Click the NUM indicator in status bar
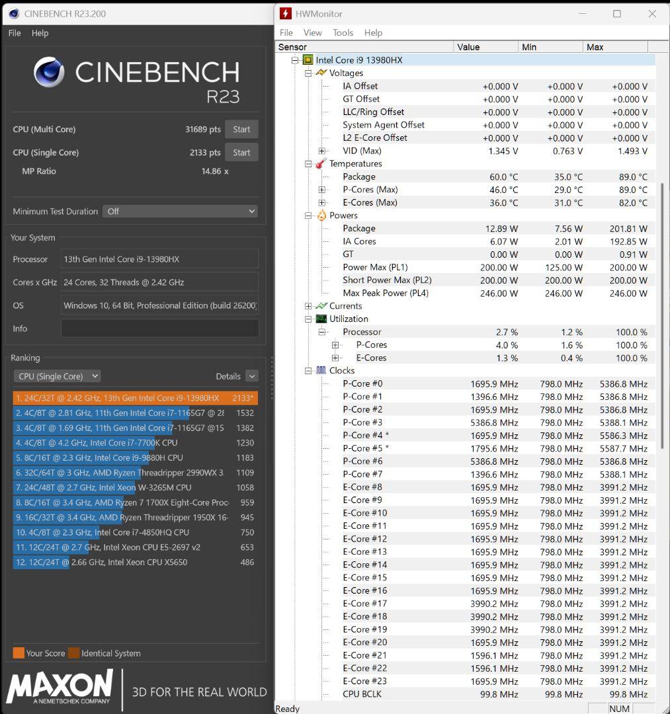Viewport: 670px width, 714px height. point(620,709)
